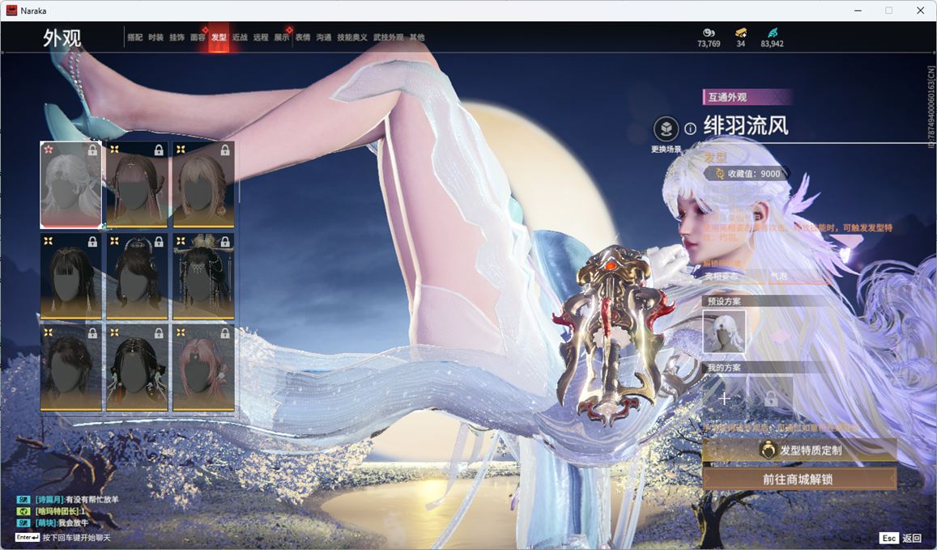Open the 技能奥义 tab
The image size is (937, 550).
click(x=352, y=37)
